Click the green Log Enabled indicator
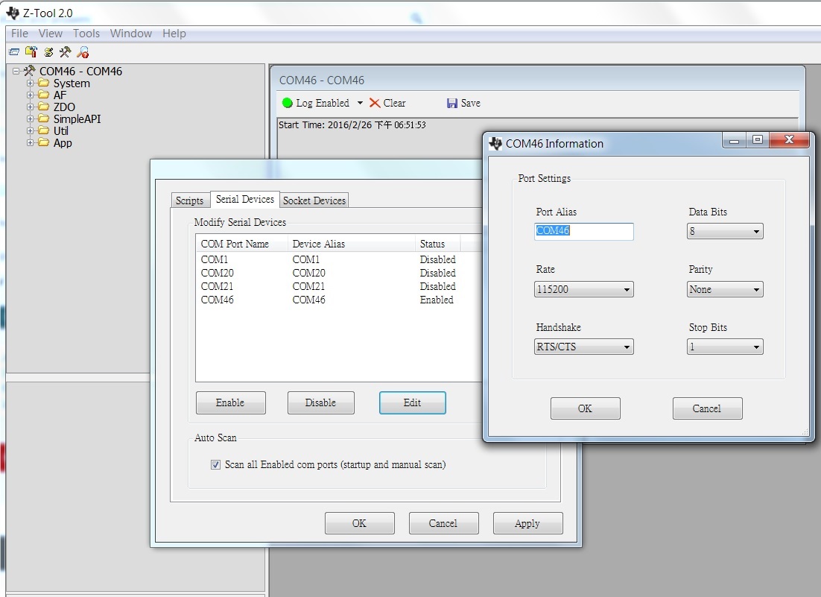The height and width of the screenshot is (597, 821). click(x=287, y=103)
